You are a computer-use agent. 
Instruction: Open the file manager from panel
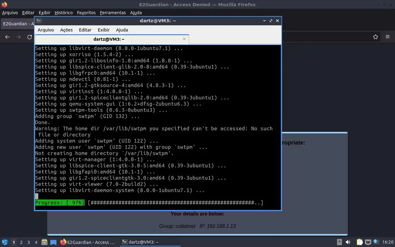pos(44,242)
